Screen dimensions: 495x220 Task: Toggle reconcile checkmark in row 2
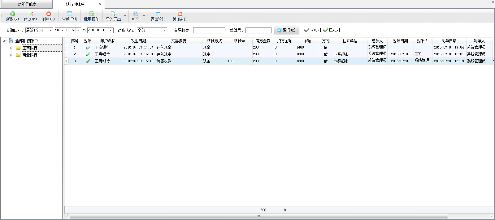(x=88, y=54)
